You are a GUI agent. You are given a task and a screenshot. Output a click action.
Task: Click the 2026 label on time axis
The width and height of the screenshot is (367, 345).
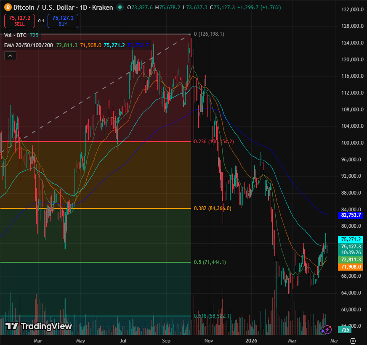(251, 341)
